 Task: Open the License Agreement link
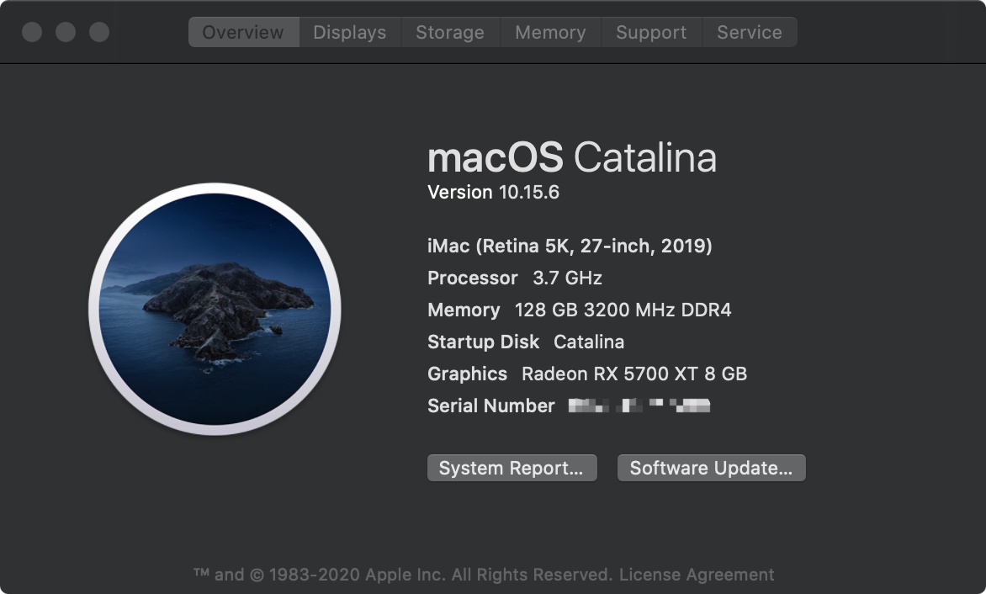point(697,575)
